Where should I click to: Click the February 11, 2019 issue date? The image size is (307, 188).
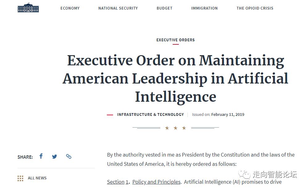[228, 115]
